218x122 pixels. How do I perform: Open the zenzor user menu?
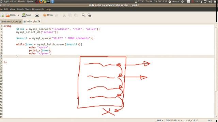pyautogui.click(x=174, y=1)
